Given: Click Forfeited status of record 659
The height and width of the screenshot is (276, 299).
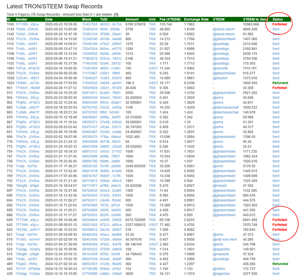Looking at the screenshot, I should click(x=280, y=220).
